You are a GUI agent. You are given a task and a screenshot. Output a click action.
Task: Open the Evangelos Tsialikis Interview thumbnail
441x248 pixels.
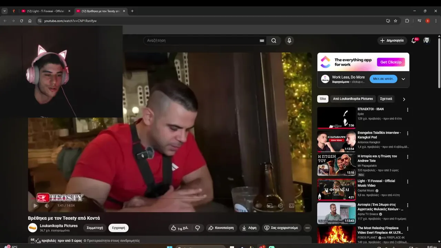coord(336,141)
